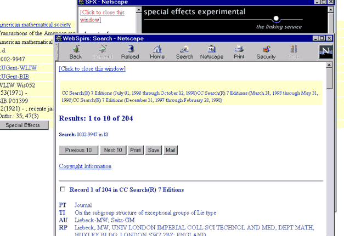This screenshot has width=344, height=236.
Task: Click the Back toolbar icon in WebSpirs window
Action: [x=76, y=52]
